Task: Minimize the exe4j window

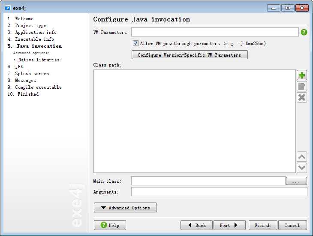Action: [x=274, y=8]
